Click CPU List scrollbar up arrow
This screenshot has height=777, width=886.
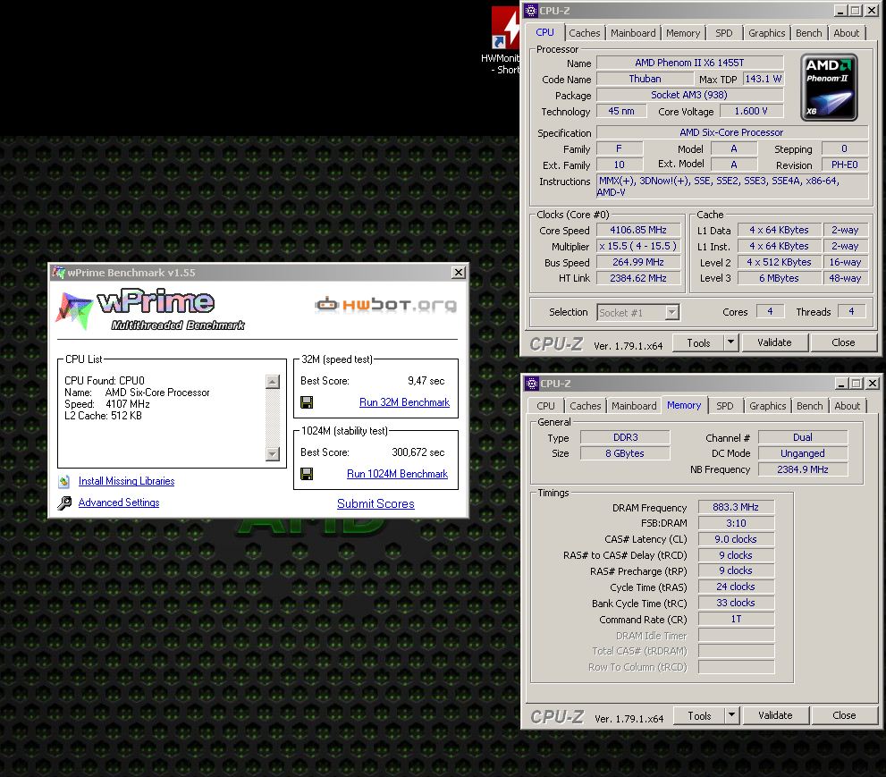tap(273, 382)
